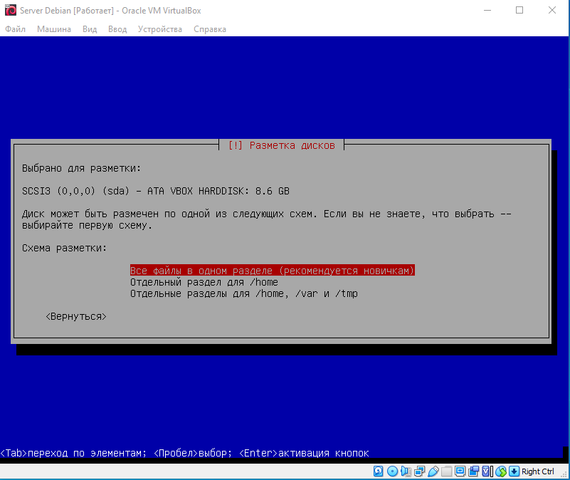Select 'Все файлы в одном разделе' scheme

(272, 271)
